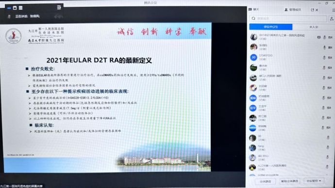Click the microphone icon in the tenth participant row

coord(323,128)
